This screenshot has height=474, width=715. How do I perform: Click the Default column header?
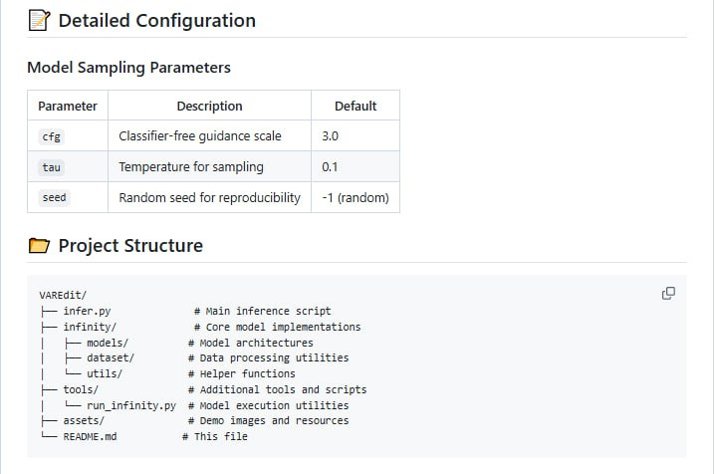(x=356, y=106)
